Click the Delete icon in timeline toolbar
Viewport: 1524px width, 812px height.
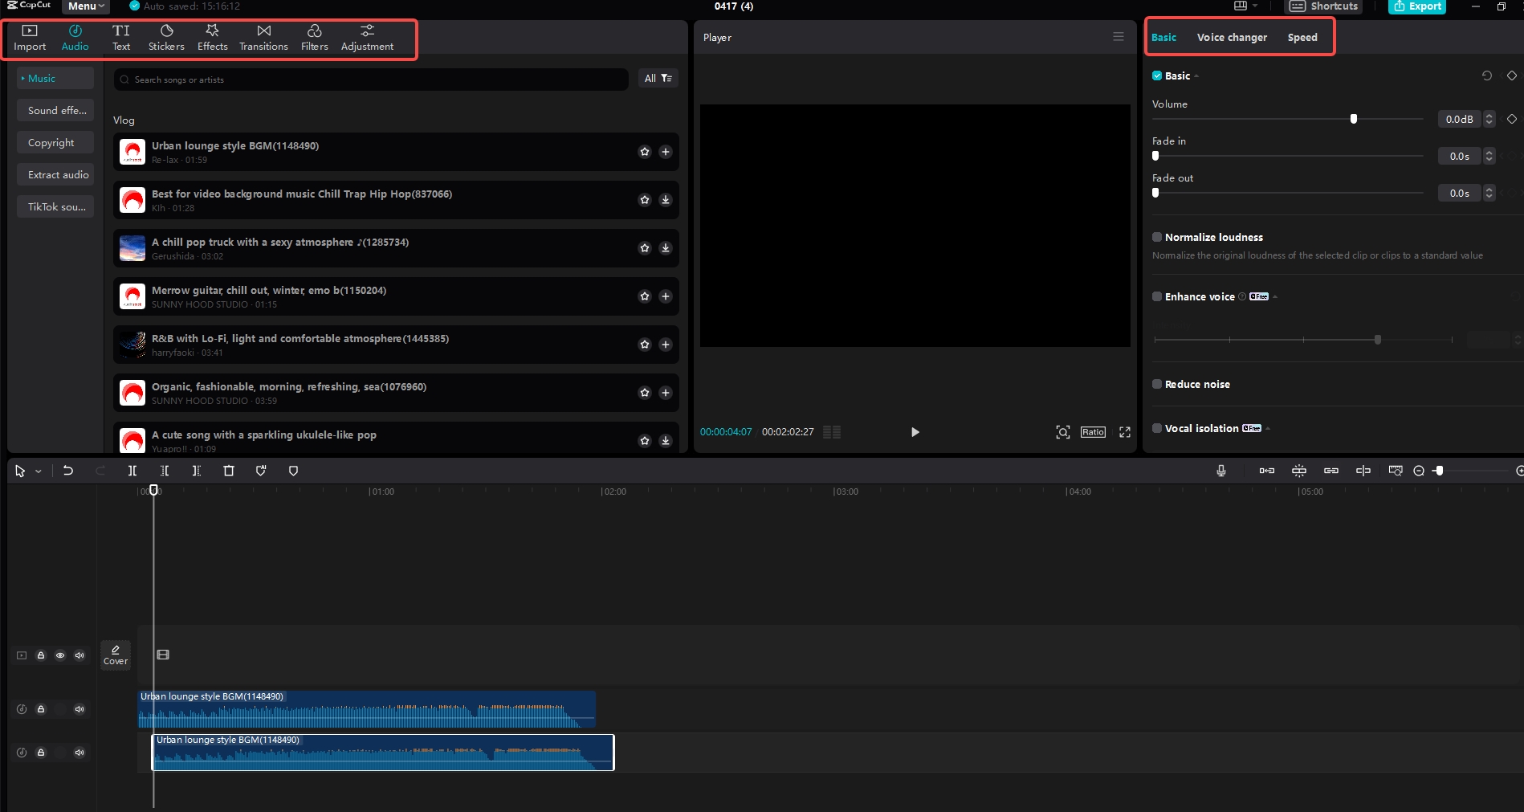228,471
